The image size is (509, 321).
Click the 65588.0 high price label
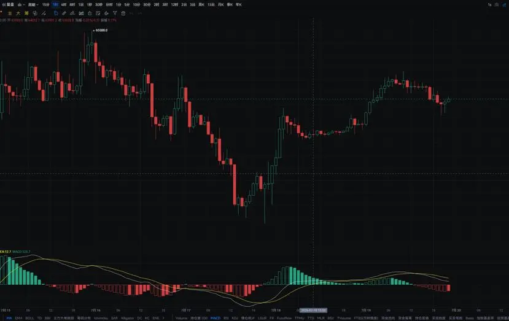click(x=100, y=30)
